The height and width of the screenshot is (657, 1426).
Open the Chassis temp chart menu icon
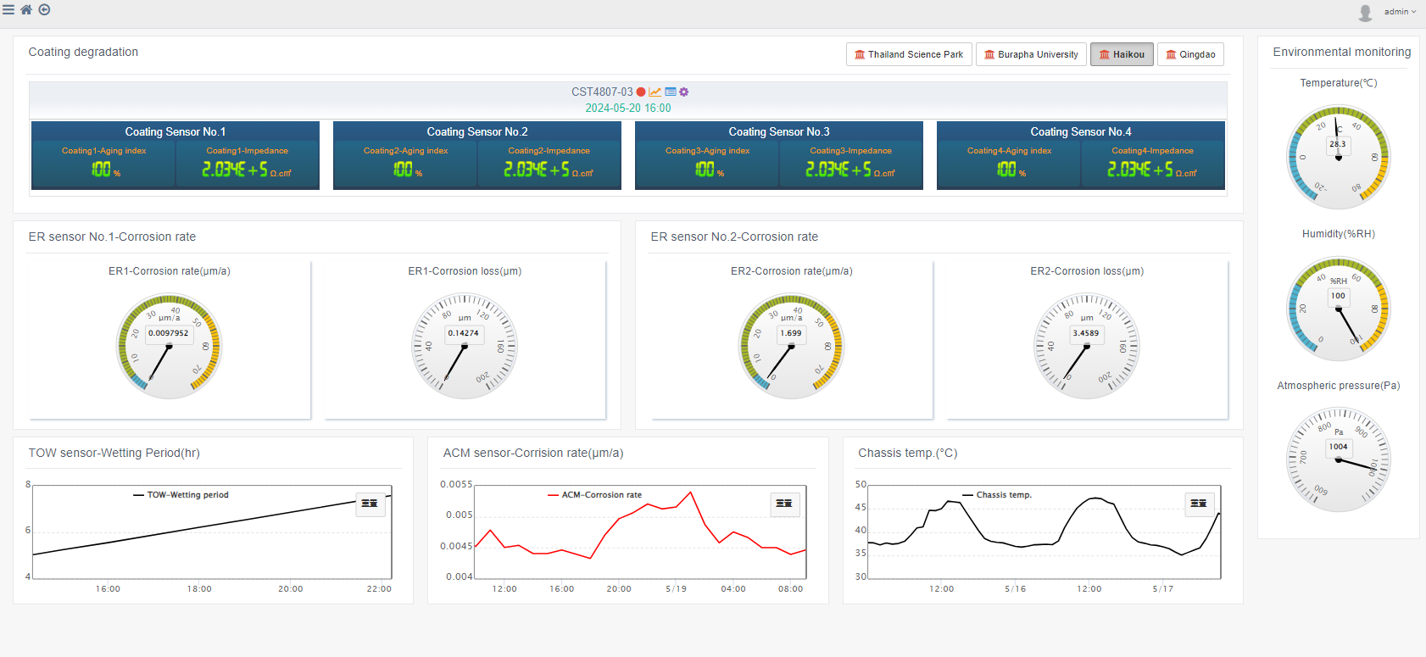click(x=1199, y=504)
